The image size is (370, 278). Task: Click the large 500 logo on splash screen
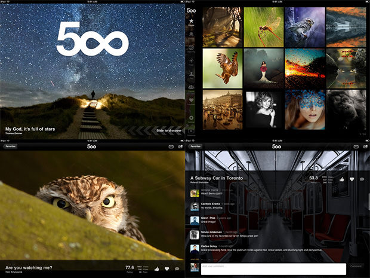[x=92, y=39]
